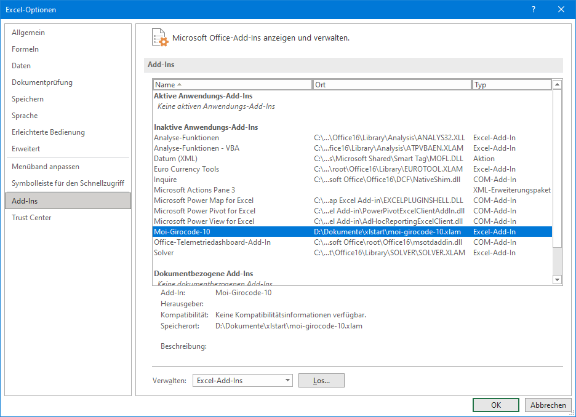Sort add-ins by Typ column
Screen dimensions: 576x417
pos(512,84)
